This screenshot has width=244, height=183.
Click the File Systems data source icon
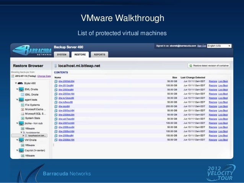[23, 105]
